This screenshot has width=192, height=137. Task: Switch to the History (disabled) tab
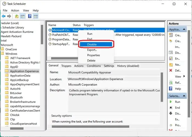click(128, 66)
